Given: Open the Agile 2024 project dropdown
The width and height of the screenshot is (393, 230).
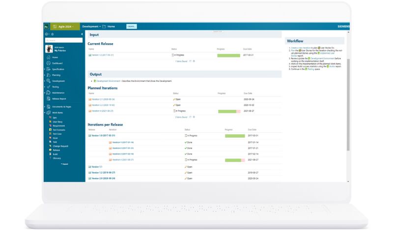Looking at the screenshot, I should point(65,26).
